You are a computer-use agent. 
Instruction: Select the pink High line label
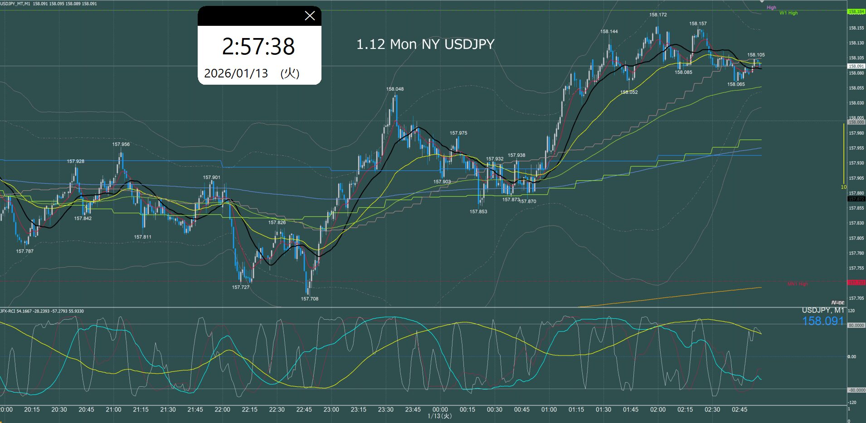pos(771,8)
